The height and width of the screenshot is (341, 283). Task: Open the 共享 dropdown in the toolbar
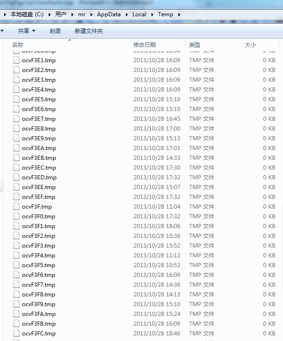[x=26, y=31]
